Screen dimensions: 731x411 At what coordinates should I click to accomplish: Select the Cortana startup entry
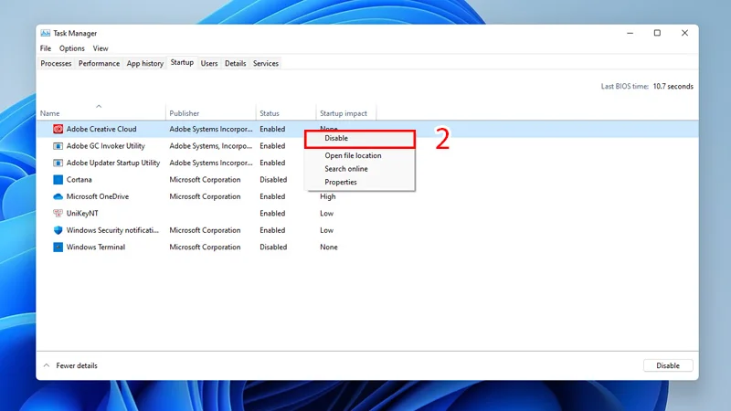pos(79,179)
